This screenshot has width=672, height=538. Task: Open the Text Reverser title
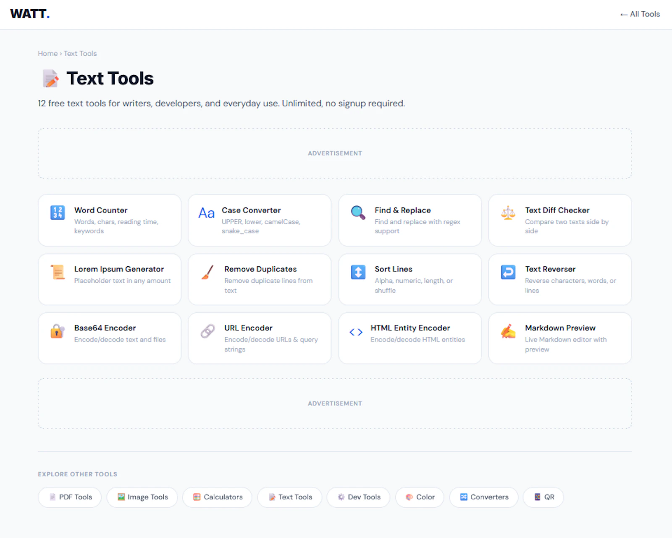click(x=550, y=269)
